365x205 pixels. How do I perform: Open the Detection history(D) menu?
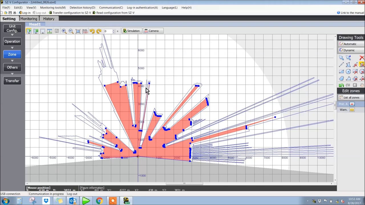(82, 8)
